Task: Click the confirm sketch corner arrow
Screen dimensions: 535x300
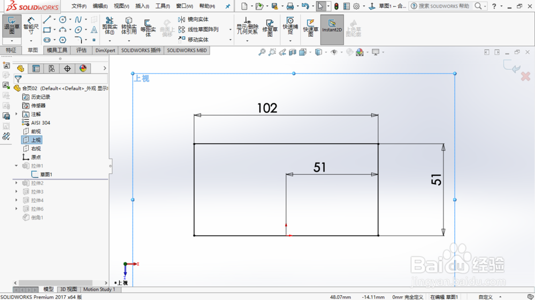Action: click(x=512, y=66)
